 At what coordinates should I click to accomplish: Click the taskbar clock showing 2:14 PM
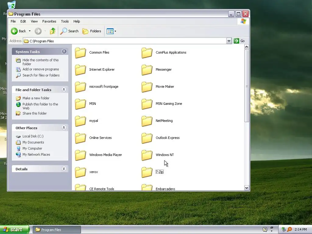(x=300, y=229)
